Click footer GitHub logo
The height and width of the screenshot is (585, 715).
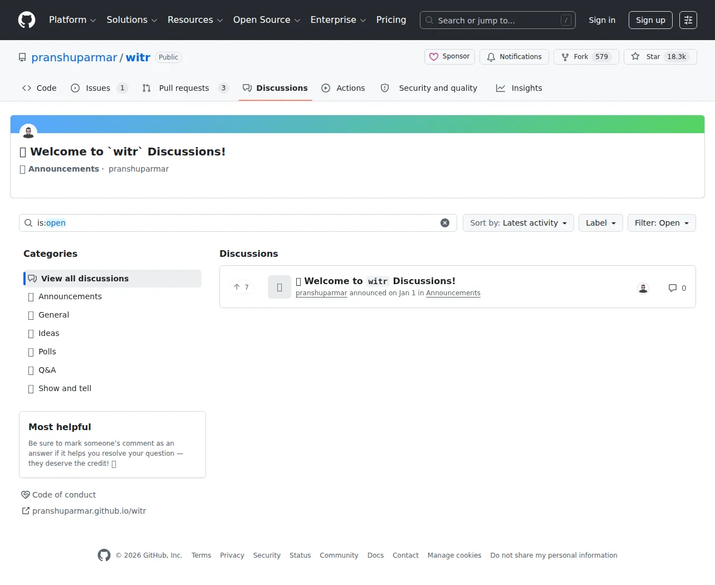tap(104, 555)
